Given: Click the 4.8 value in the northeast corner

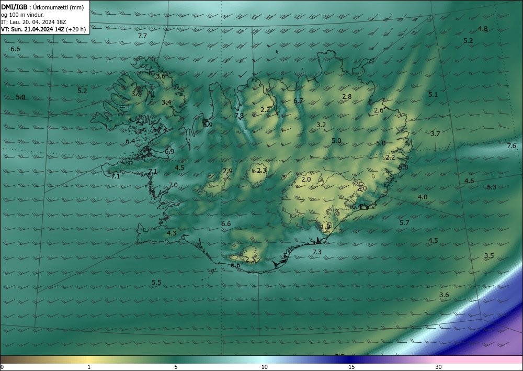Looking at the screenshot, I should click(x=483, y=29).
